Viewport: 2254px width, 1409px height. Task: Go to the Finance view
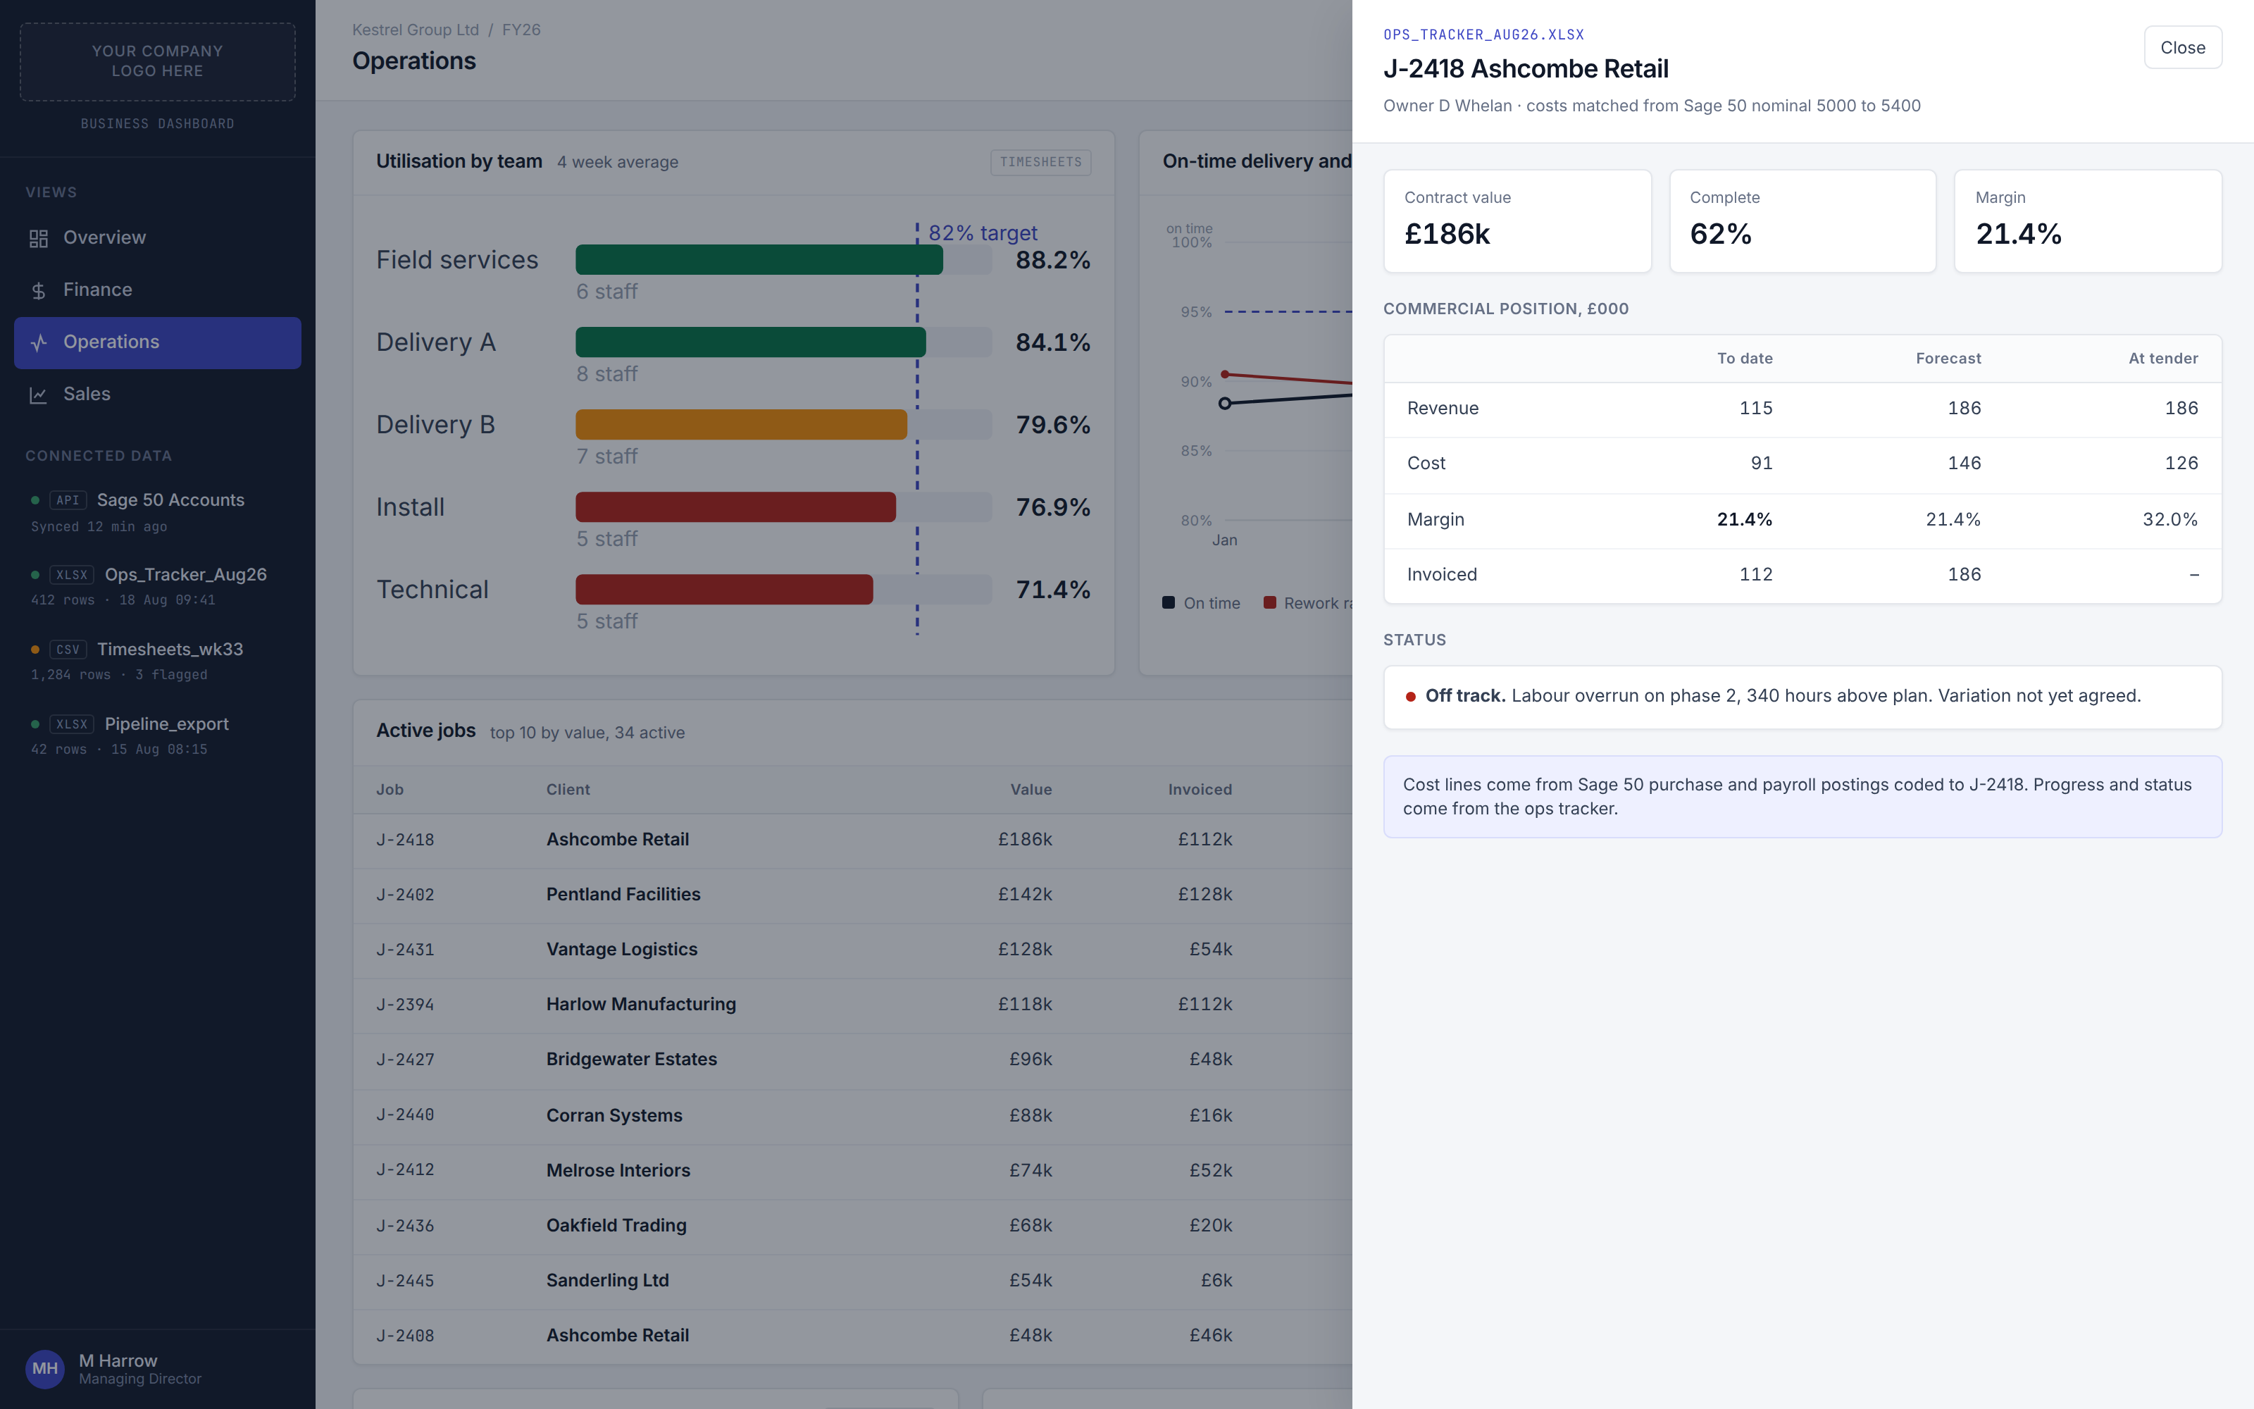[x=157, y=290]
